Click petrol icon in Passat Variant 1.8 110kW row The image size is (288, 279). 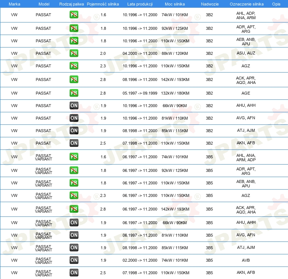tap(74, 183)
